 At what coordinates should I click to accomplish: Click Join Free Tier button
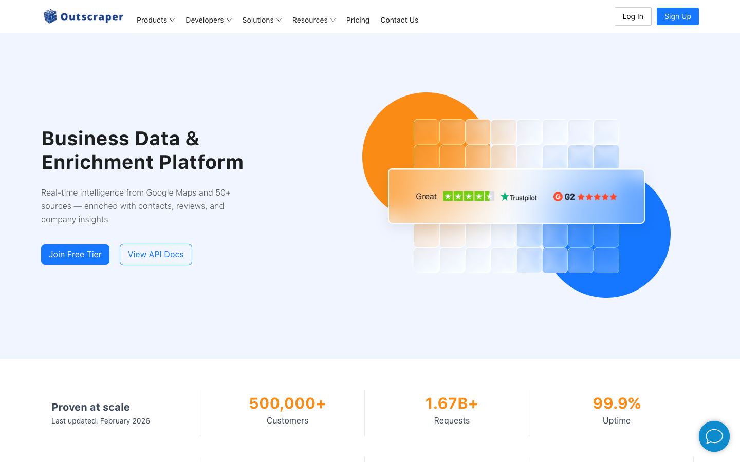coord(75,255)
